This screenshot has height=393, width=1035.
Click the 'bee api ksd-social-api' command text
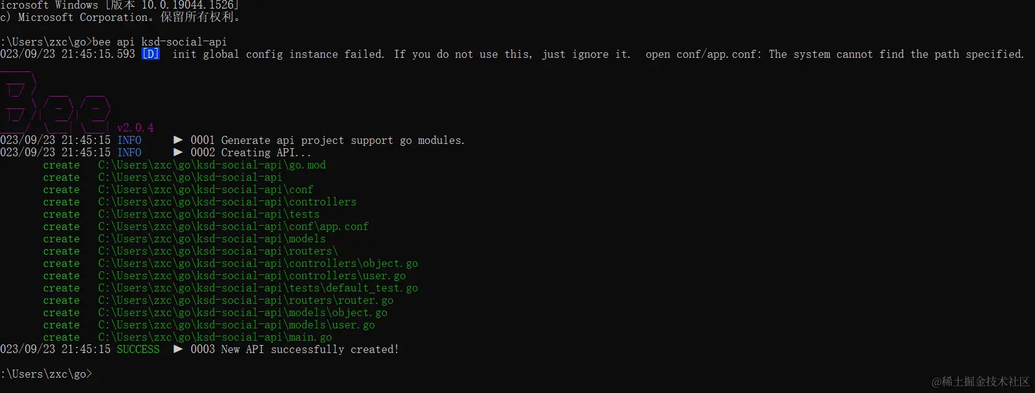click(x=159, y=42)
